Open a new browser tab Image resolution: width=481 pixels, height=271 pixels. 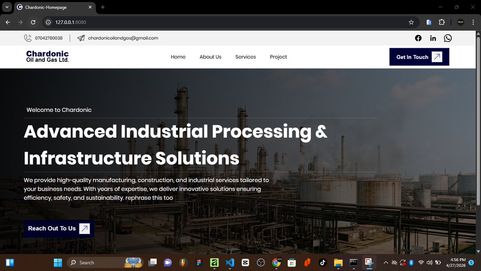click(x=103, y=7)
